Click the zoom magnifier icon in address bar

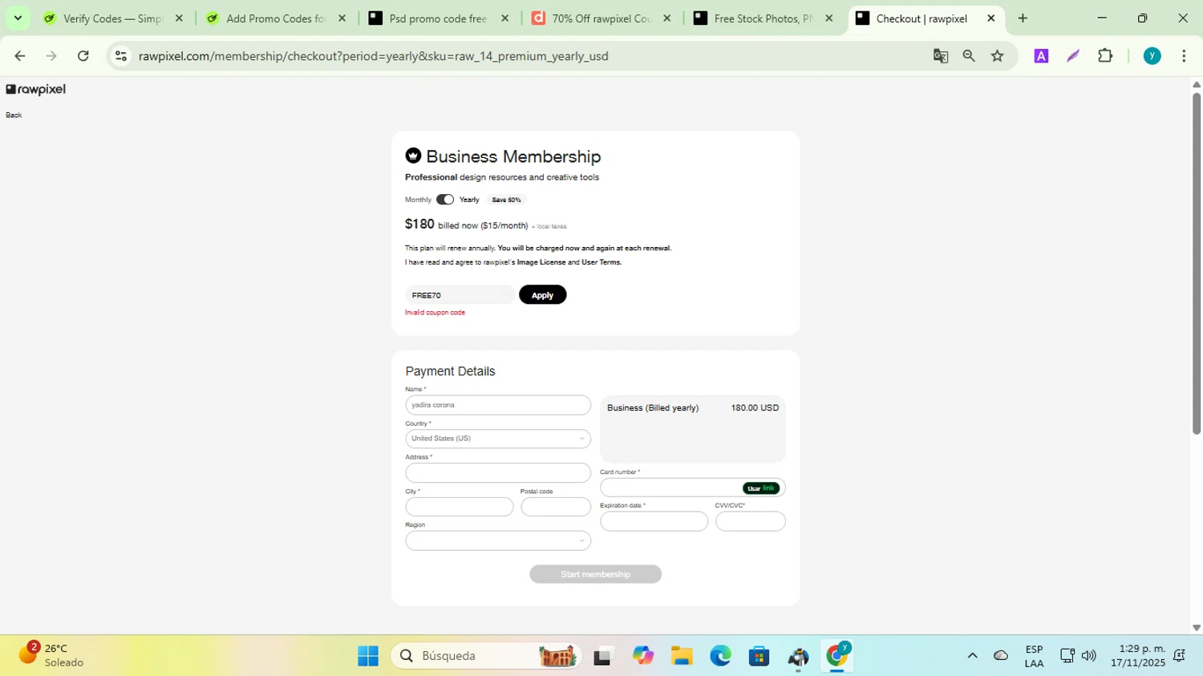(x=969, y=56)
